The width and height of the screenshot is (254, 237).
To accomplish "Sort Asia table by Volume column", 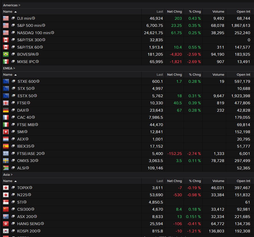I will (x=218, y=181).
